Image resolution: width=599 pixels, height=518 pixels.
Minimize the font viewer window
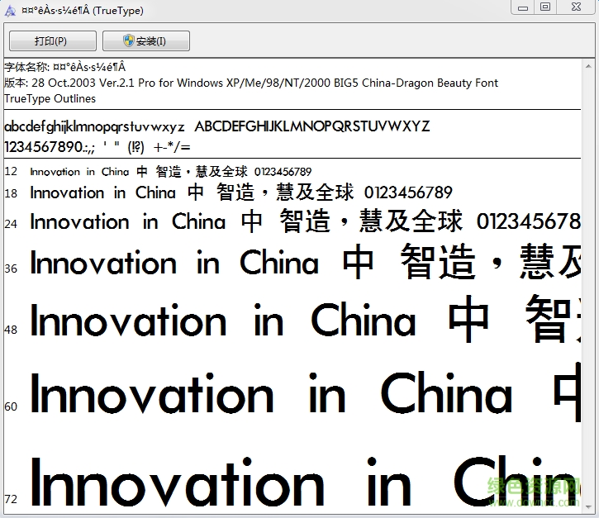(522, 7)
